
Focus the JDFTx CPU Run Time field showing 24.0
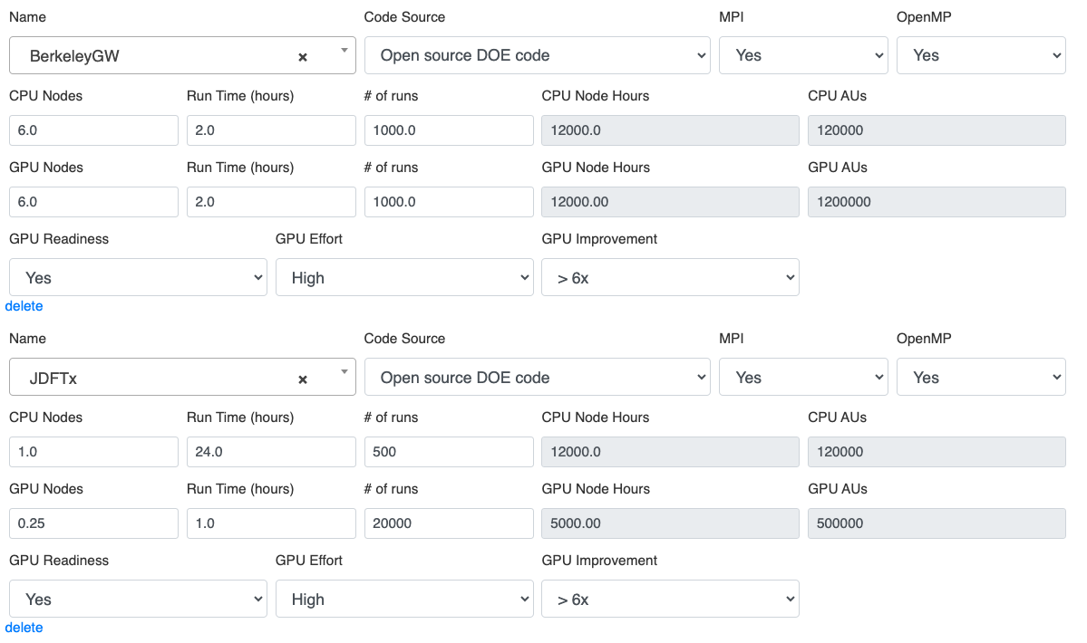click(x=271, y=452)
